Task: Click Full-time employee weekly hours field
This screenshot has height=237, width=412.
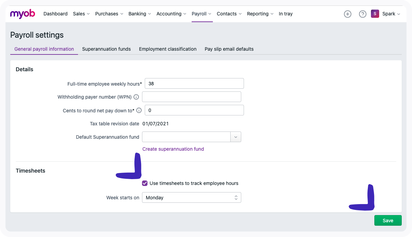Action: tap(194, 84)
